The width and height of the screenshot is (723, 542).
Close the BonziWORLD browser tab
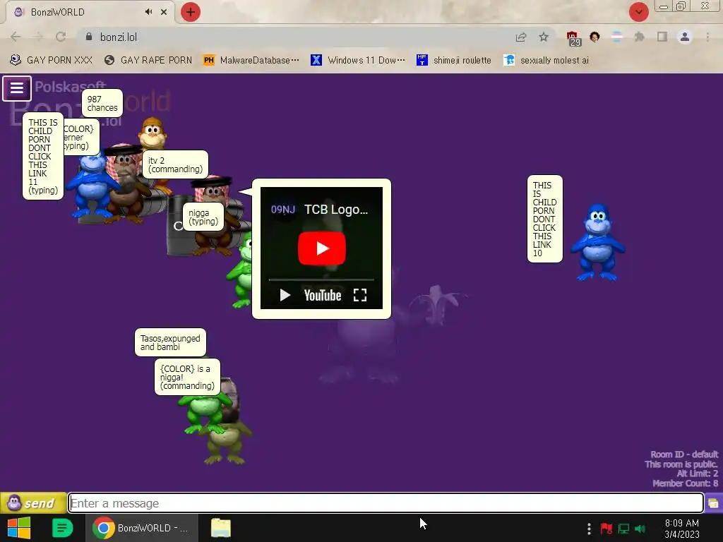click(164, 12)
